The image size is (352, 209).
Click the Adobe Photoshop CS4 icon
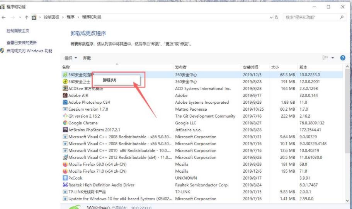[x=65, y=102]
